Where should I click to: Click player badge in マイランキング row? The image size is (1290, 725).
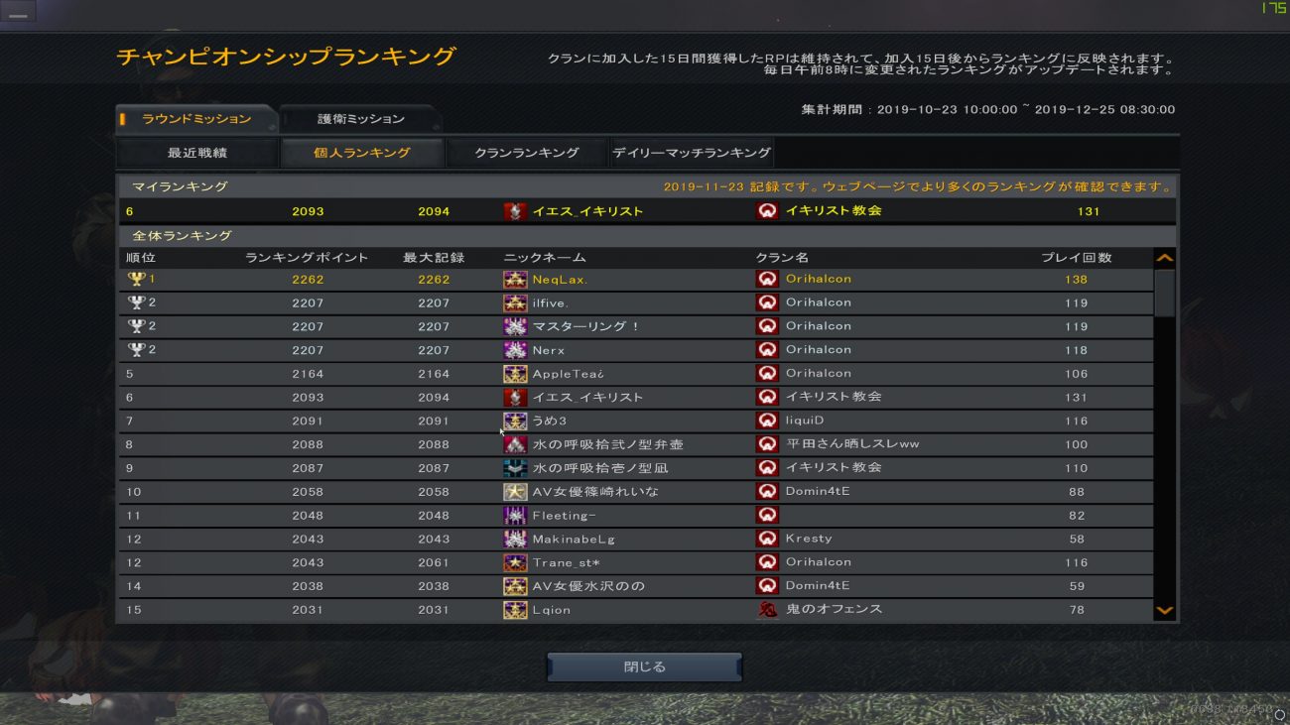click(514, 211)
